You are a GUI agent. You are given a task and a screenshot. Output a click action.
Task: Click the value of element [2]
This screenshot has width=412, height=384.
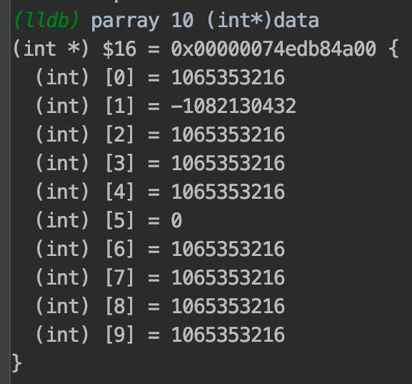coord(228,134)
